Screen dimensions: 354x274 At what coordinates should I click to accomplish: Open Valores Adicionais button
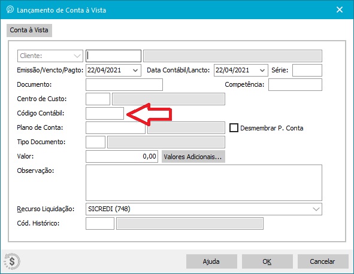tap(193, 157)
